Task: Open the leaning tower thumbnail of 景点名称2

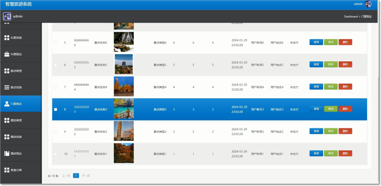Action: [x=124, y=131]
